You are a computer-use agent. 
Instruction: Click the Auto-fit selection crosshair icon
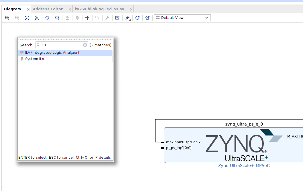click(x=47, y=18)
